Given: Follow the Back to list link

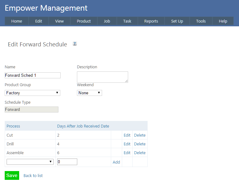Looking at the screenshot, I should pos(33,175).
